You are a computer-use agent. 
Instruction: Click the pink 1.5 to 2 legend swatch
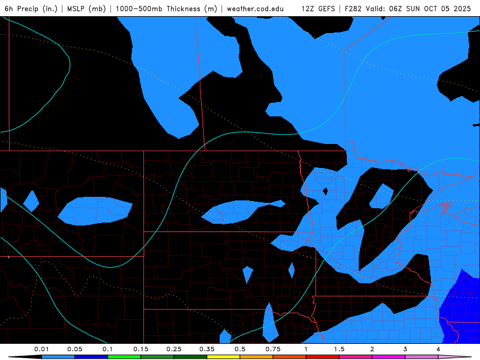pyautogui.click(x=356, y=357)
